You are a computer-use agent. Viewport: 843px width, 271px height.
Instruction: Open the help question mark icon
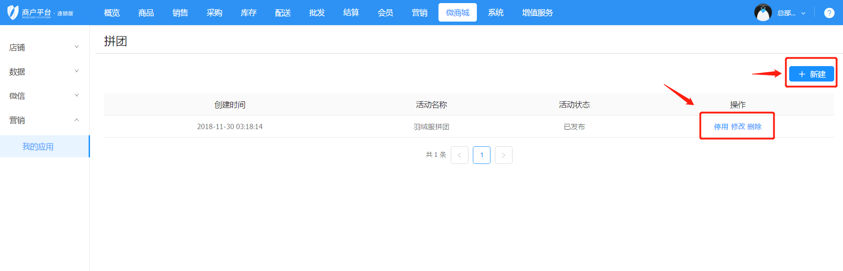coord(829,13)
